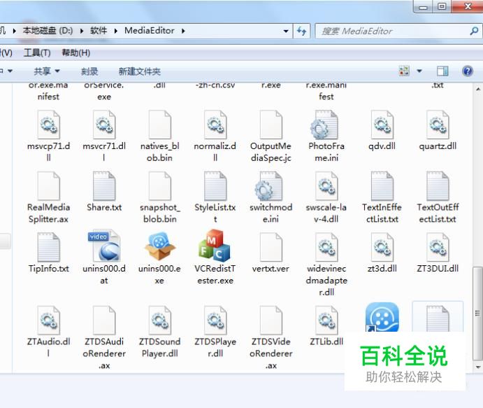Open the Help question mark icon
Viewport: 483px width, 408px height.
pyautogui.click(x=468, y=71)
